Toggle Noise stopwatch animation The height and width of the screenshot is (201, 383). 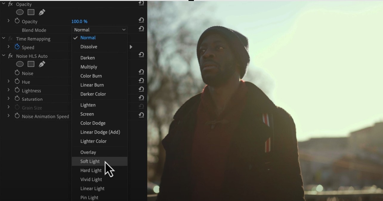click(17, 73)
